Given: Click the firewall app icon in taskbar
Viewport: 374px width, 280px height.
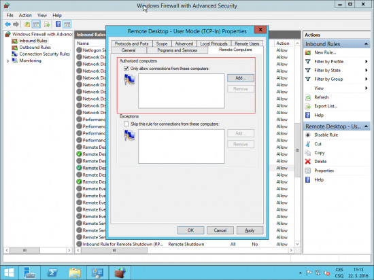Looking at the screenshot, I should click(120, 273).
